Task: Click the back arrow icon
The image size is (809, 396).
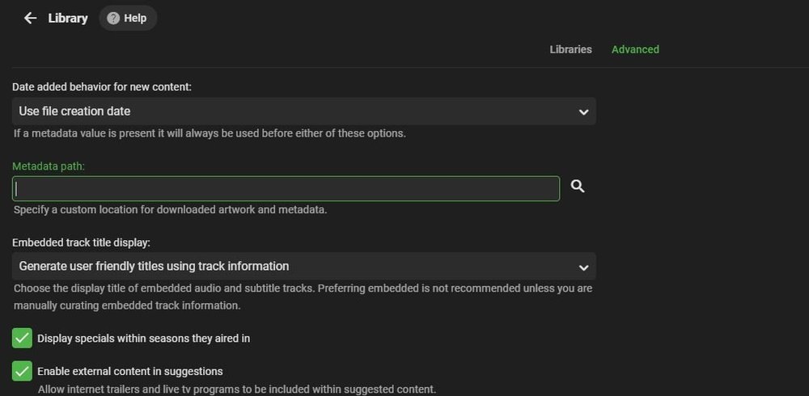Action: pos(30,18)
